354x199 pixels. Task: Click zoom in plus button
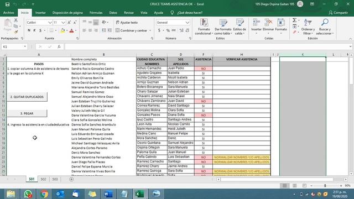tap(341, 186)
